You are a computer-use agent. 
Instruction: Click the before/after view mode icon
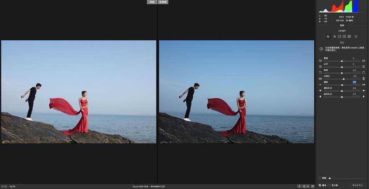coord(299,186)
